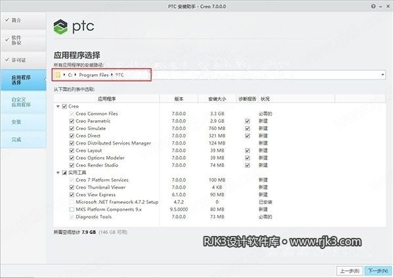
Task: Click the empty install path field area
Action: pyautogui.click(x=267, y=75)
